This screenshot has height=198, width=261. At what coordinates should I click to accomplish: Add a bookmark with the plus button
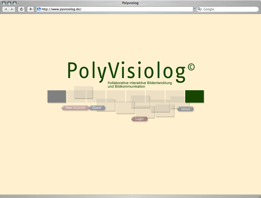point(31,9)
